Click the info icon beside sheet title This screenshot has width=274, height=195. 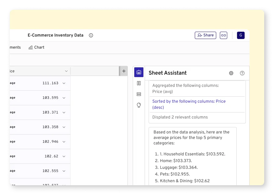[x=91, y=35]
